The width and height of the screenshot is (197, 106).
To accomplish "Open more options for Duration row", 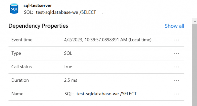I will [176, 80].
